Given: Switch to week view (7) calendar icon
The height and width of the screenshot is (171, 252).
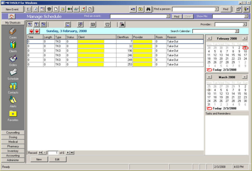Looking at the screenshot, I should pos(37,25).
